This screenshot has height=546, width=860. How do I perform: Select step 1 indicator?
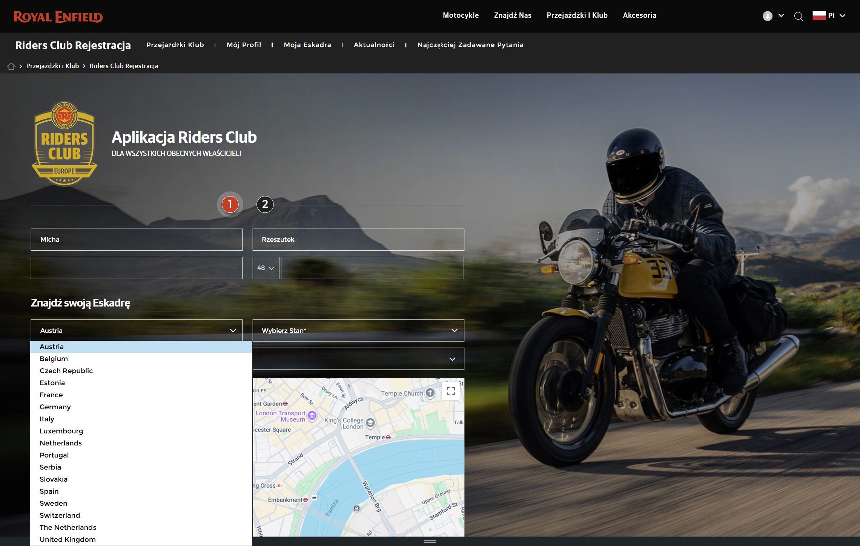230,204
